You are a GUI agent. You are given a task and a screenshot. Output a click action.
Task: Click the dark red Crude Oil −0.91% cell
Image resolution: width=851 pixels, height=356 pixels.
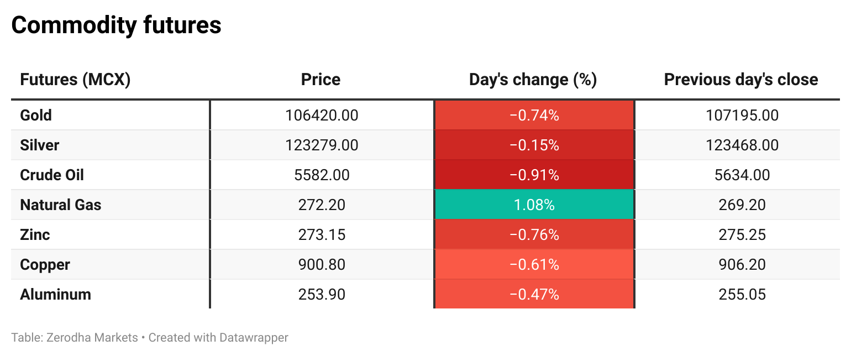click(x=534, y=175)
